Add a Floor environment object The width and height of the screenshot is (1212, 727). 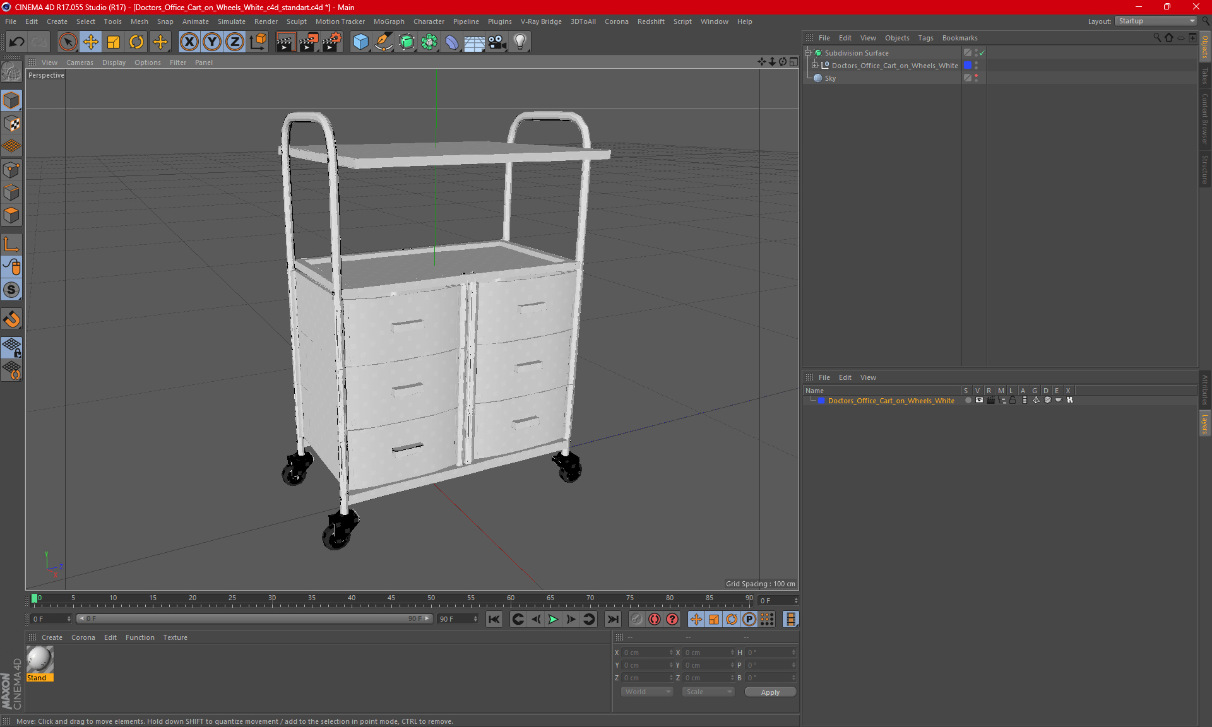(x=475, y=42)
